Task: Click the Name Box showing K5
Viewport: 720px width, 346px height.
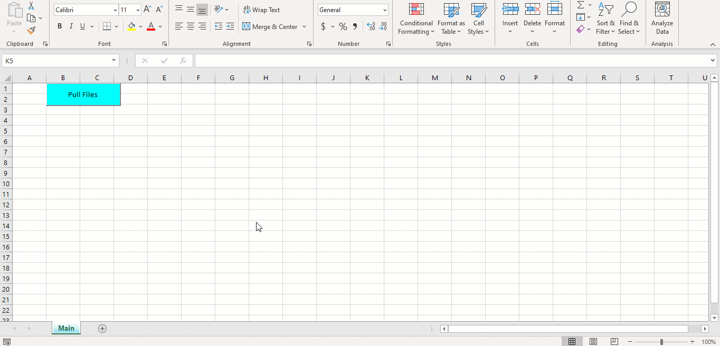Action: (x=55, y=61)
